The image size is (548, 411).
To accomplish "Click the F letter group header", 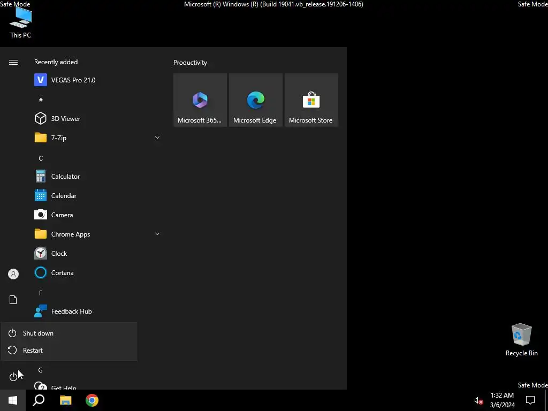I will click(41, 293).
